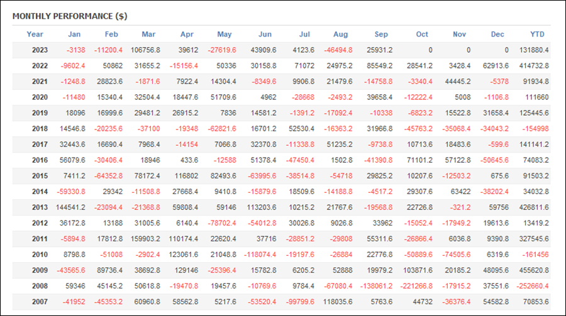Select the Jun column header
The image size is (566, 316).
pyautogui.click(x=265, y=35)
